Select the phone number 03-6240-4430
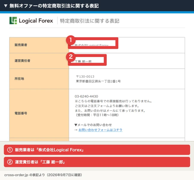 [x=86, y=96]
